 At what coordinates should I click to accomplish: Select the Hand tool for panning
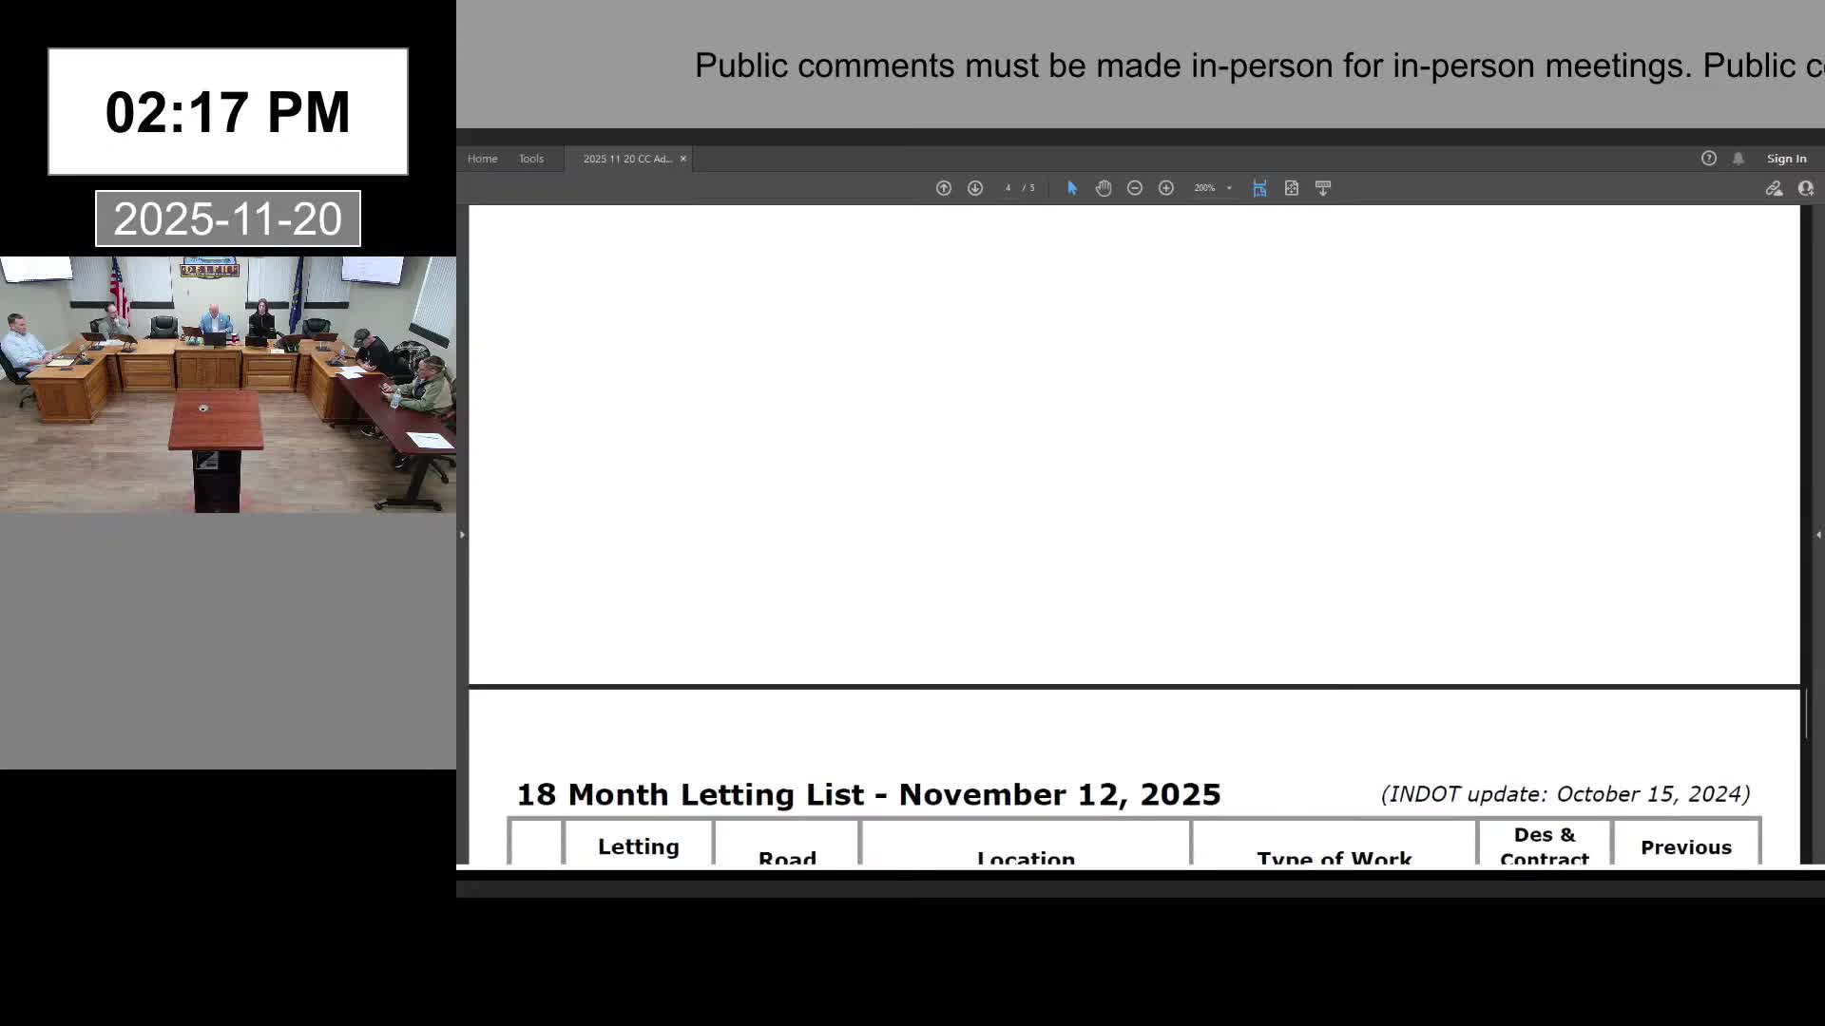1104,188
